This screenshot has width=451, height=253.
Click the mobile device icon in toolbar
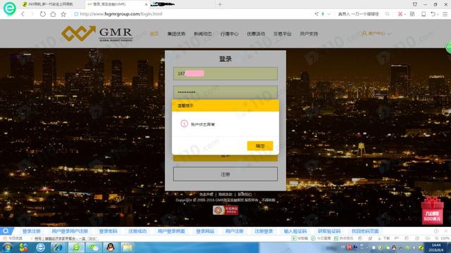pos(424,14)
